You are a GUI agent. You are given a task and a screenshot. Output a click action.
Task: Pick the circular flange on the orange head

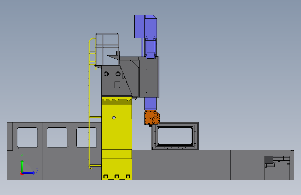[156, 120]
